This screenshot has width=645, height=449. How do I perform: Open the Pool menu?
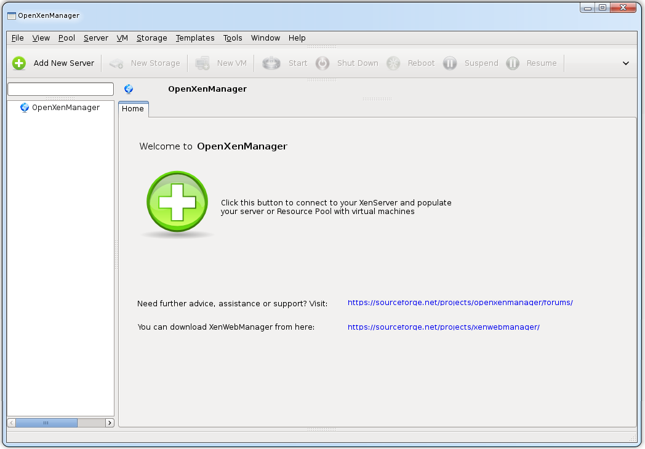66,38
